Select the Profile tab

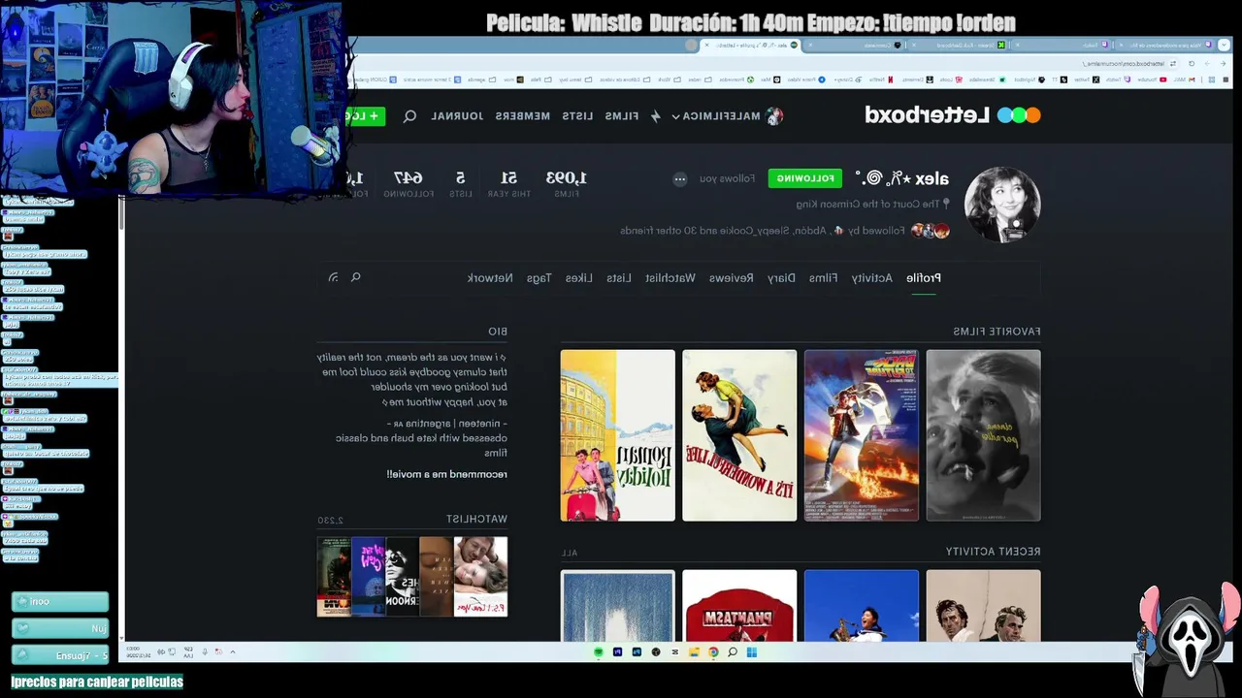coord(924,278)
